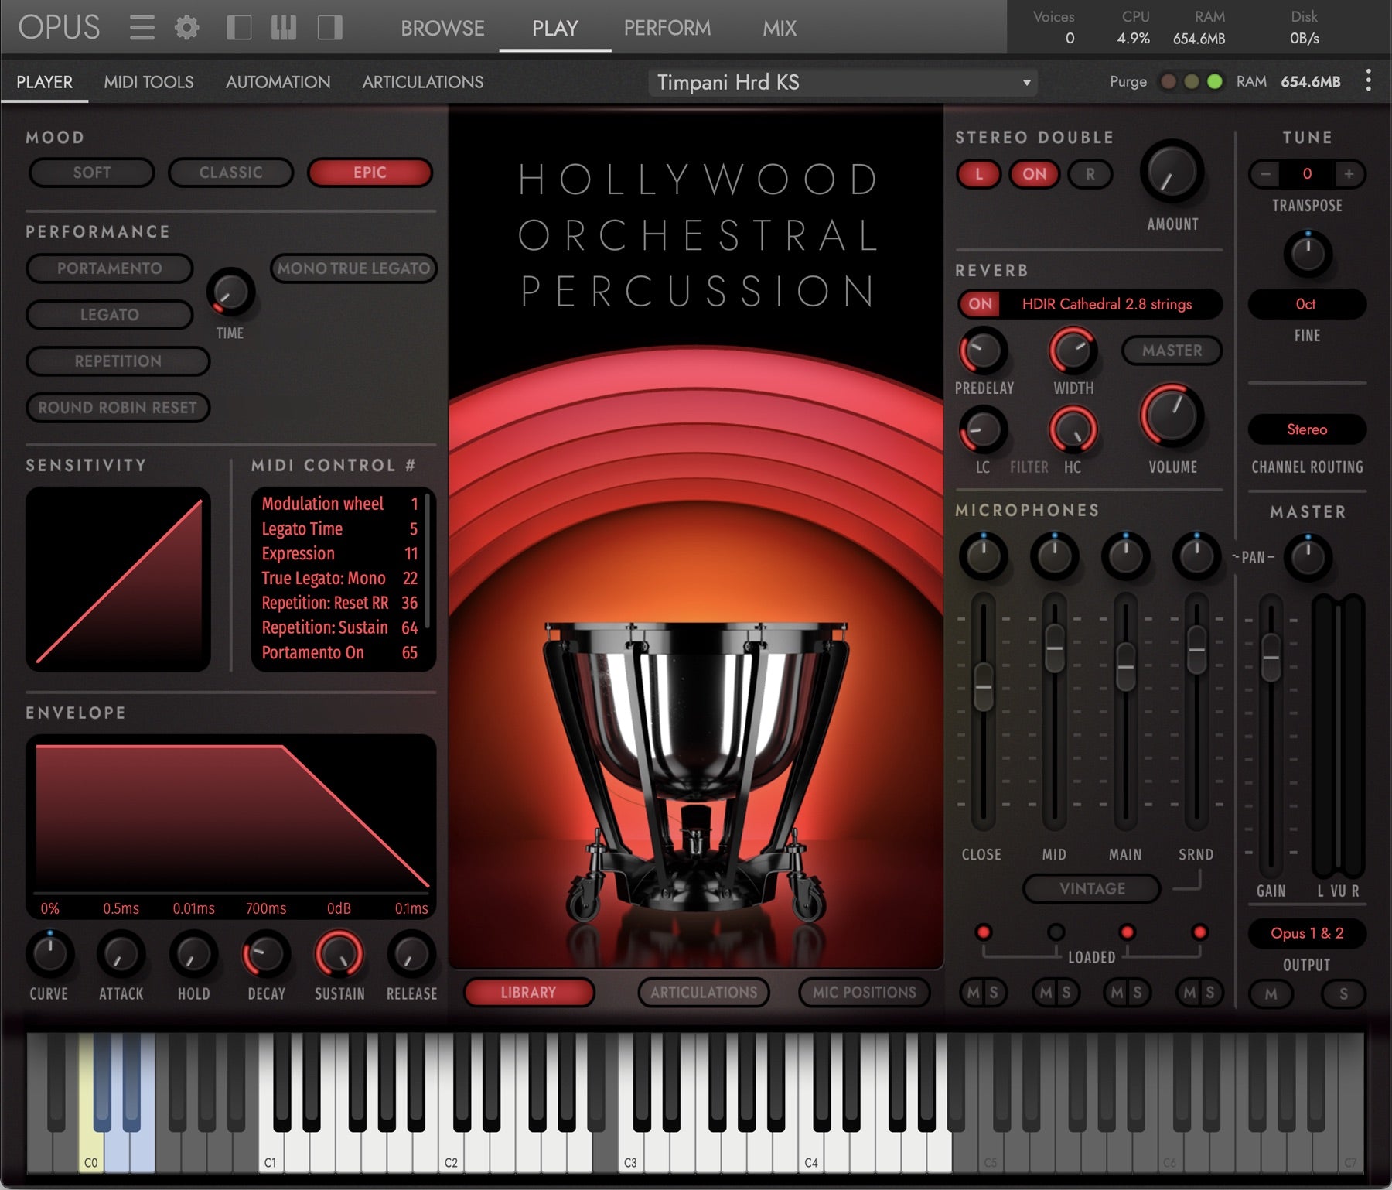This screenshot has height=1190, width=1392.
Task: Toggle the Stereo Double ON button
Action: [1034, 174]
